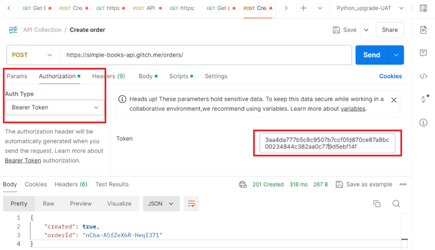The width and height of the screenshot is (435, 250).
Task: Click the network globe icon near status
Action: click(x=243, y=184)
